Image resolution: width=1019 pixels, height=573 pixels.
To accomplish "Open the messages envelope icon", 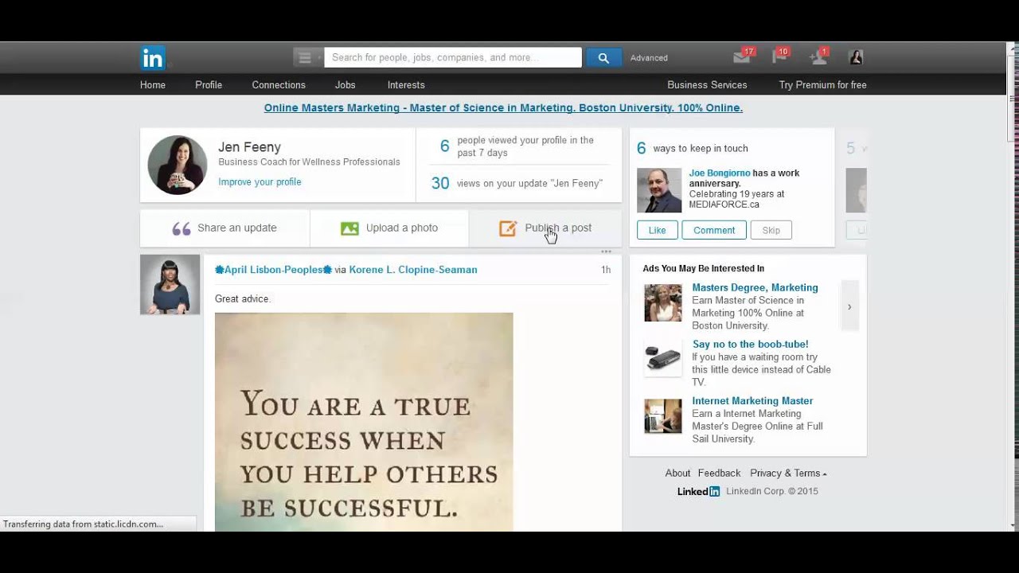I will 743,57.
